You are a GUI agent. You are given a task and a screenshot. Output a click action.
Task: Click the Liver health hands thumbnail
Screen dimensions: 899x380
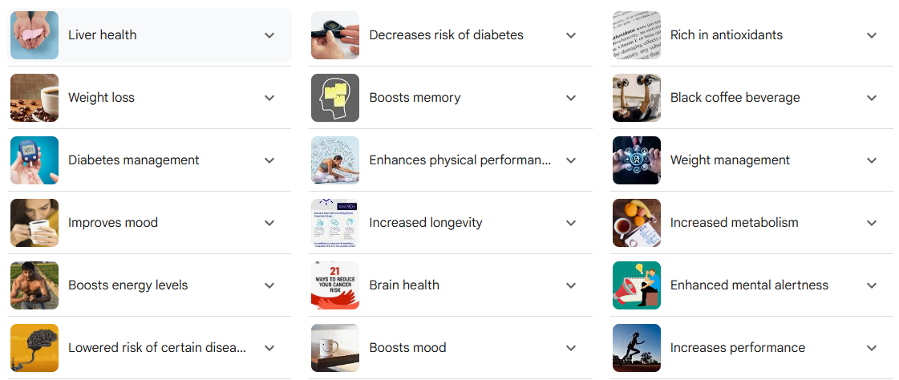[x=34, y=35]
